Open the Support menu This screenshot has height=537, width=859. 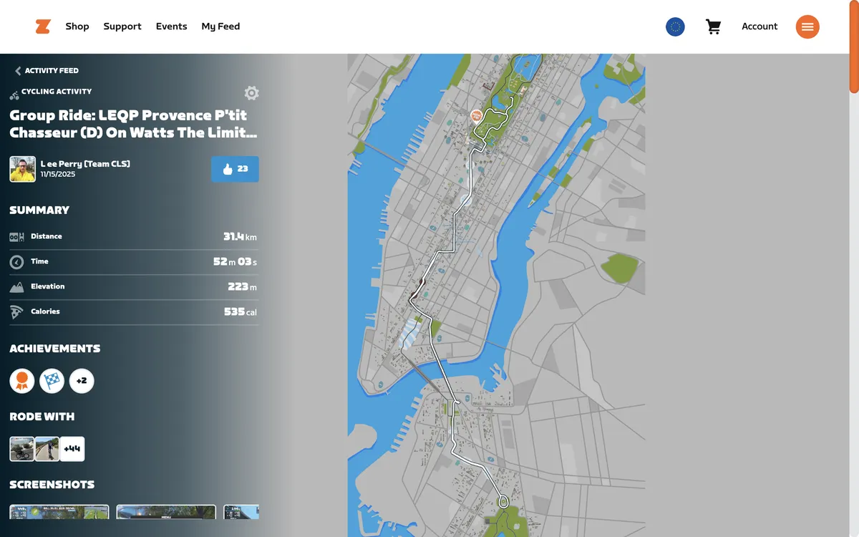coord(122,26)
